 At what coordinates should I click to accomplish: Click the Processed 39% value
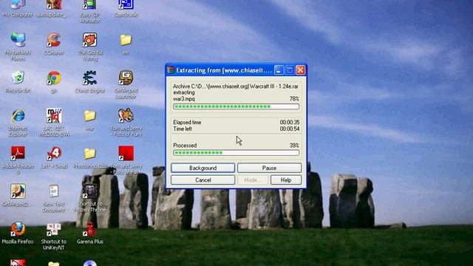tap(294, 146)
